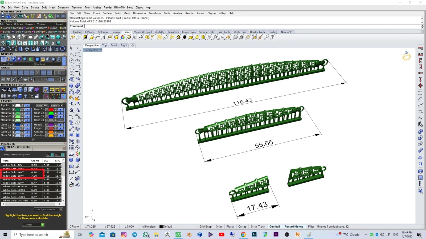Click the paintbrush icon in Select toolbar
Viewport: 426px width, 239px height.
click(260, 37)
